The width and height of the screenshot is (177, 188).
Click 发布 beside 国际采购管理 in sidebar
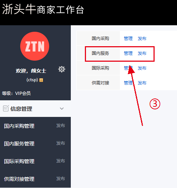[61, 161]
